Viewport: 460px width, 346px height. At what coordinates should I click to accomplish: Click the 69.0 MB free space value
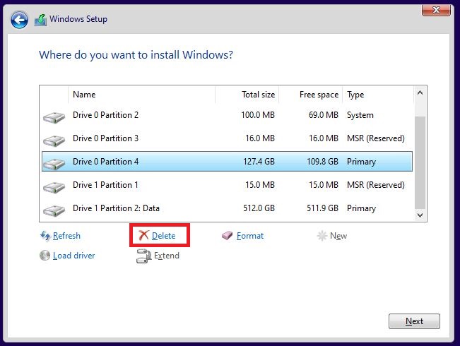tap(324, 115)
